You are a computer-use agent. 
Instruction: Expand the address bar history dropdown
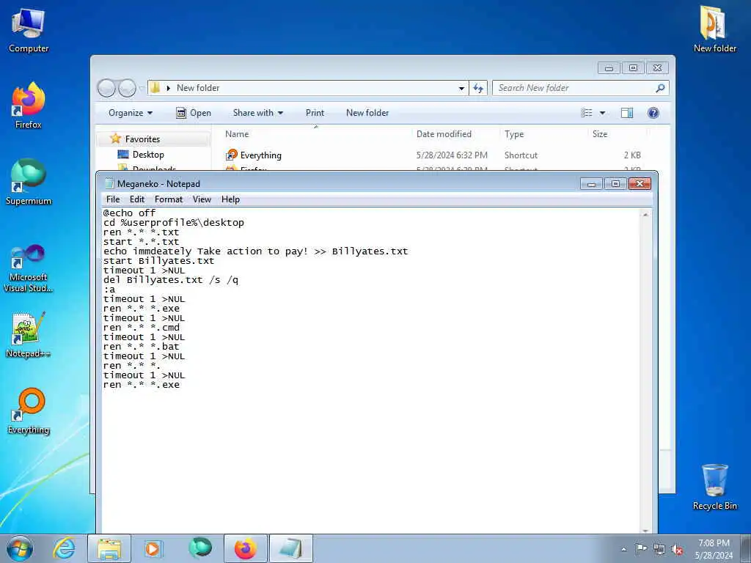pos(461,88)
